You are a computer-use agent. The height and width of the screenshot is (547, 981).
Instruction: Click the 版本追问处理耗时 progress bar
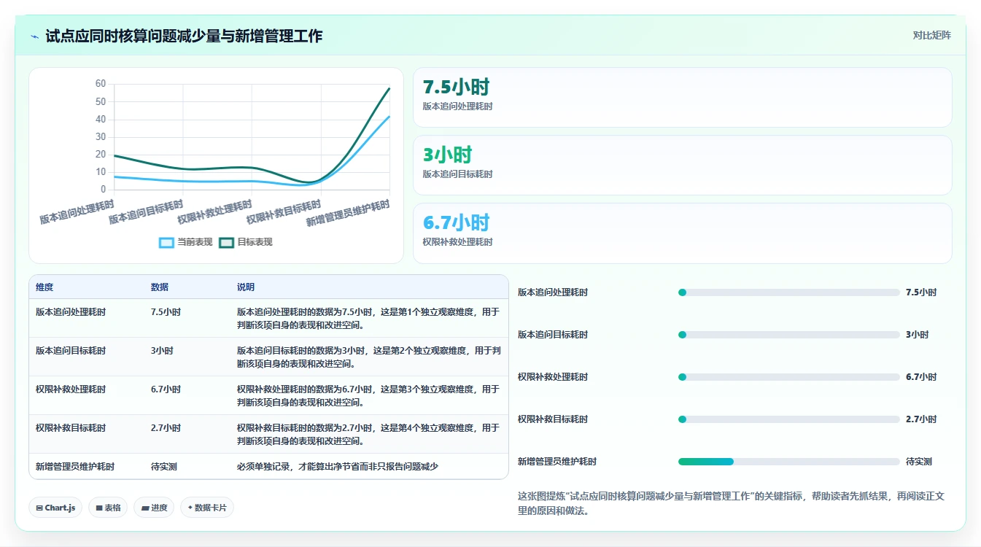[x=789, y=292]
